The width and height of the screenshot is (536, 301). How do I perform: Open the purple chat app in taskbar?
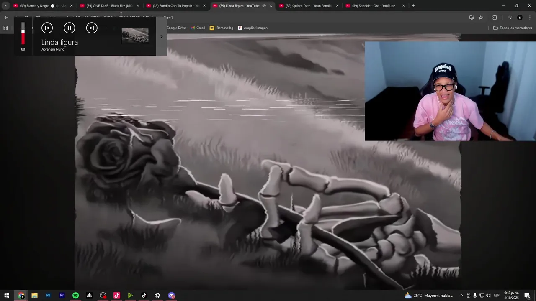pyautogui.click(x=171, y=296)
